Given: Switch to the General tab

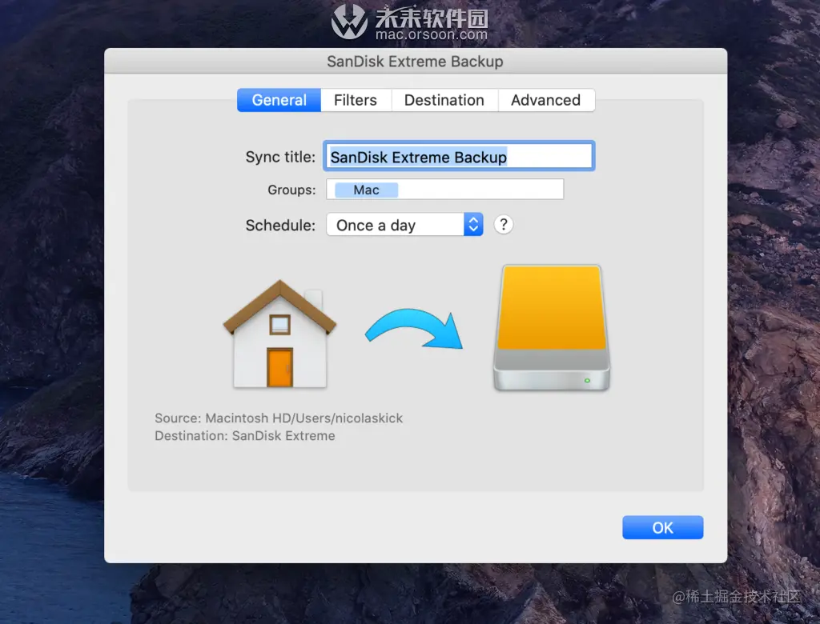Looking at the screenshot, I should (x=279, y=100).
